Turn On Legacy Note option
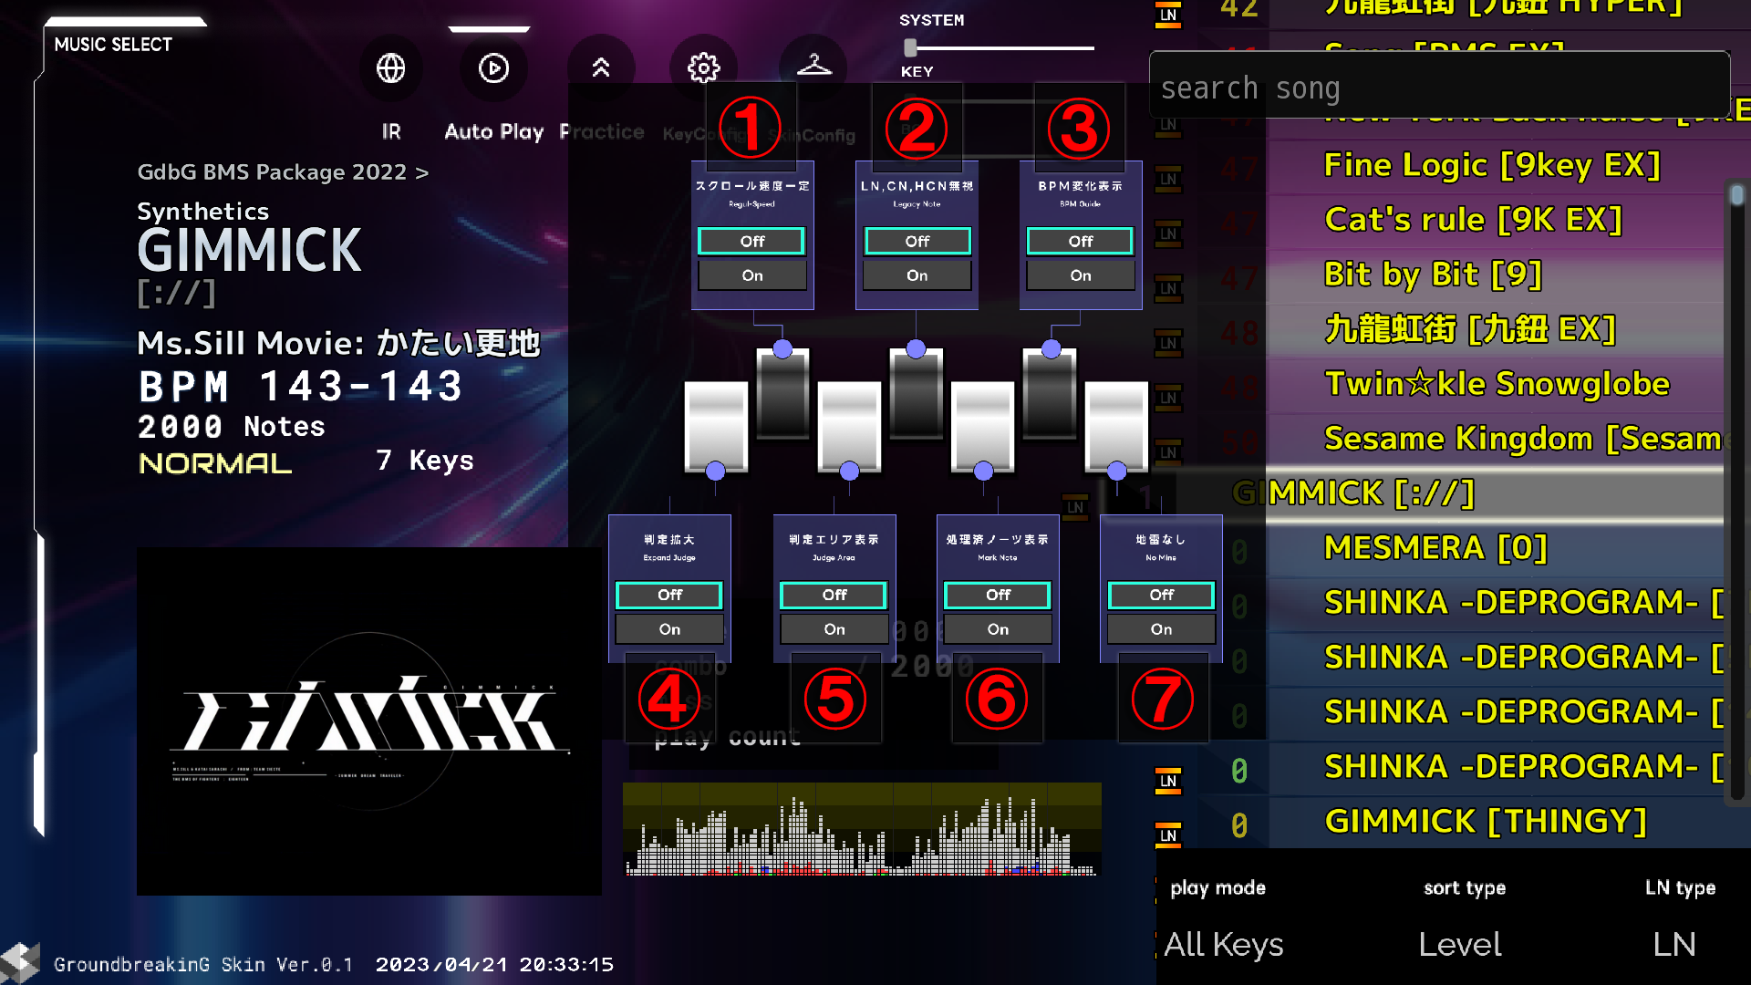Screen dimensions: 1751x985 (x=917, y=275)
